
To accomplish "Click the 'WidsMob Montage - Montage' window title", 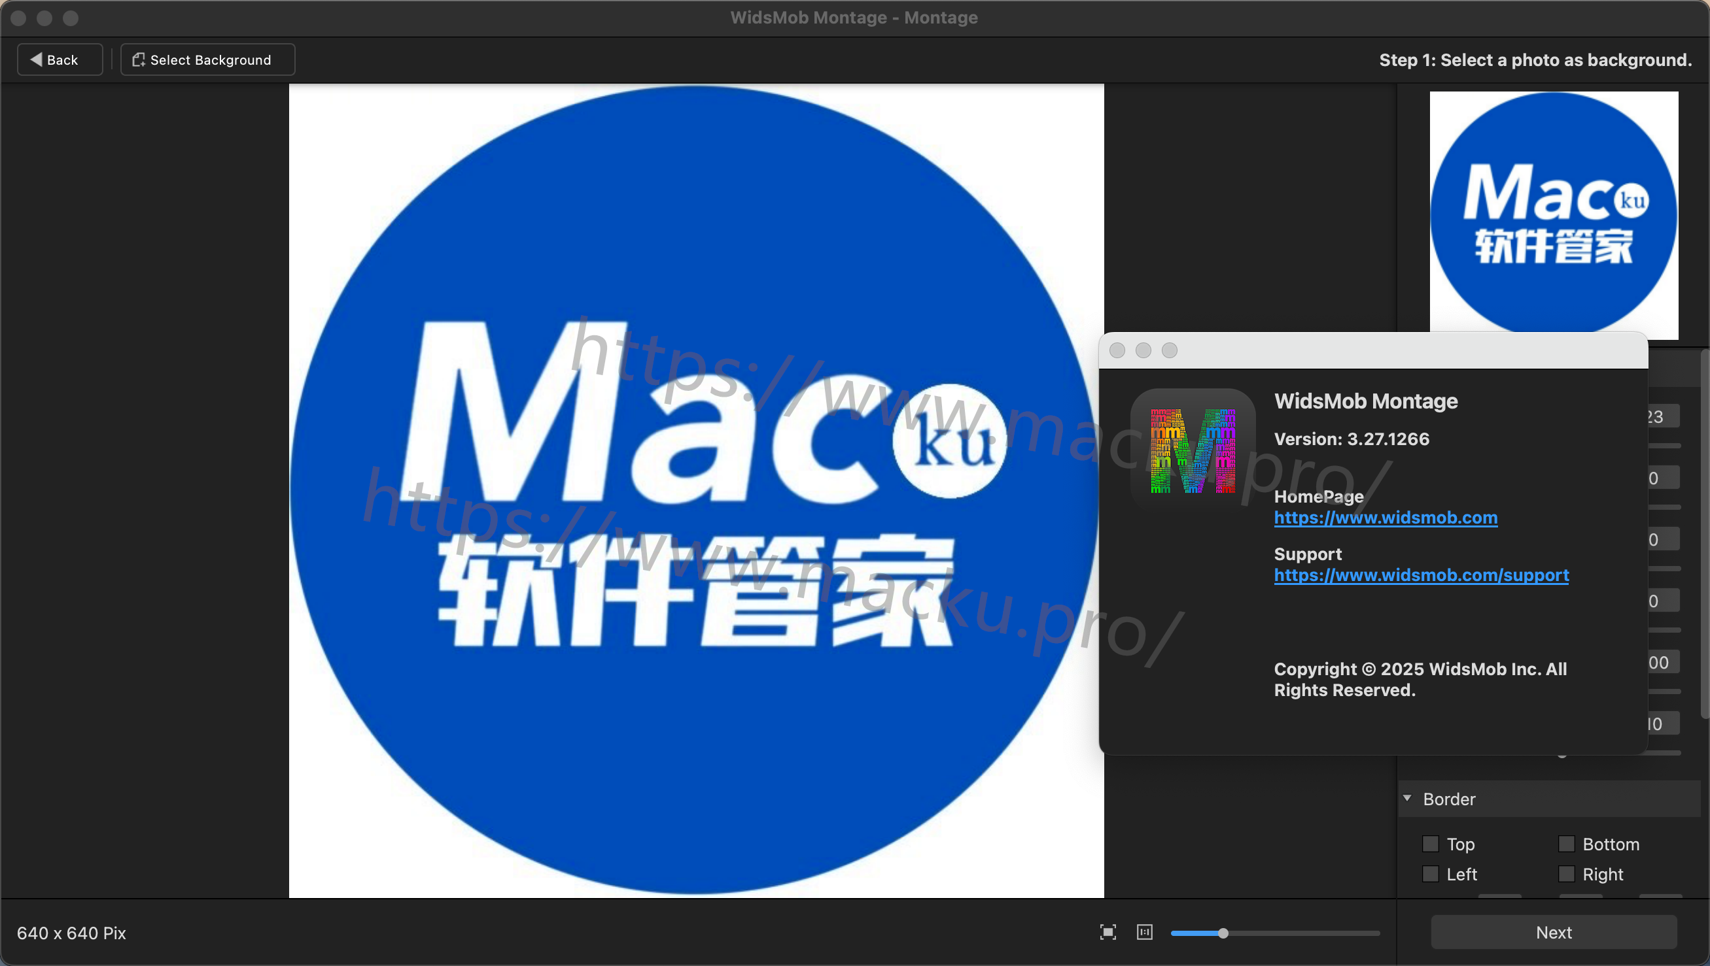I will [854, 18].
